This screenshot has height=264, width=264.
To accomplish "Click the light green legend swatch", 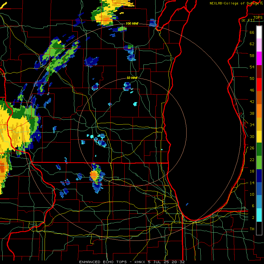I will click(259, 163).
